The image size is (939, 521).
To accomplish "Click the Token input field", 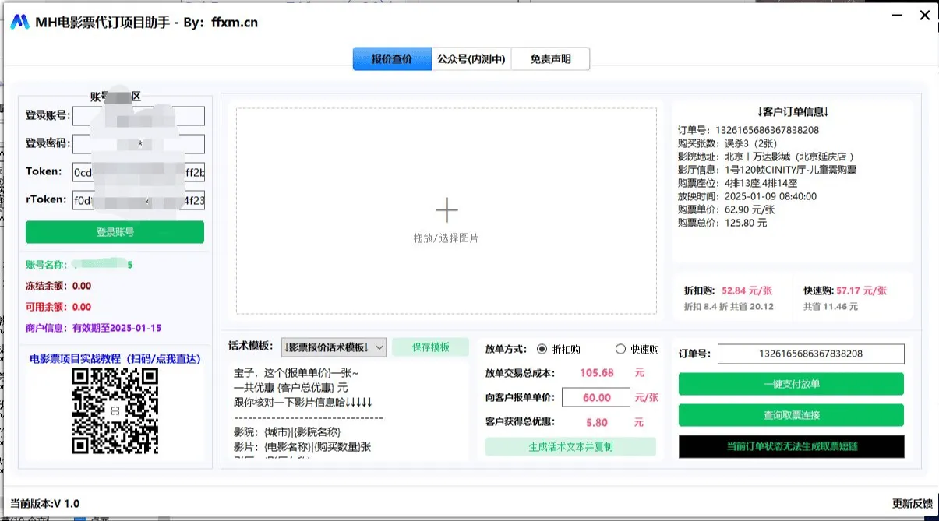I will tap(138, 171).
